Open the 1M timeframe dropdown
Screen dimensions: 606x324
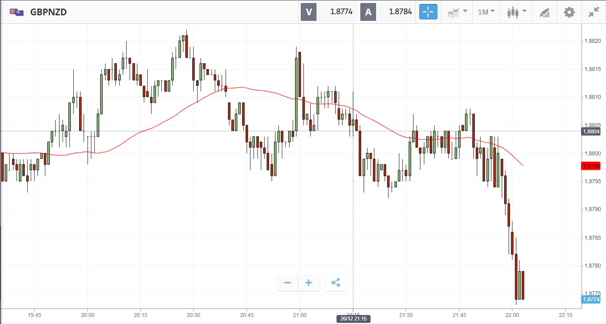click(x=486, y=12)
